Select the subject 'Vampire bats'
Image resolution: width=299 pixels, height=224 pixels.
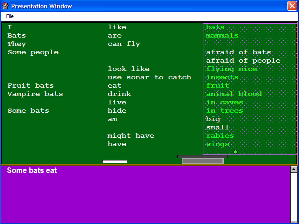pyautogui.click(x=35, y=94)
